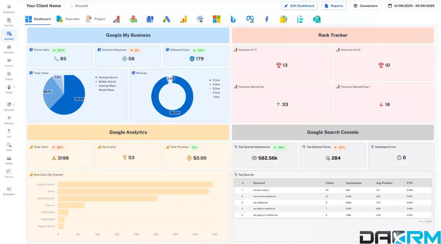Open the Google Analytics connector icon
441x244 pixels.
[x=183, y=19]
